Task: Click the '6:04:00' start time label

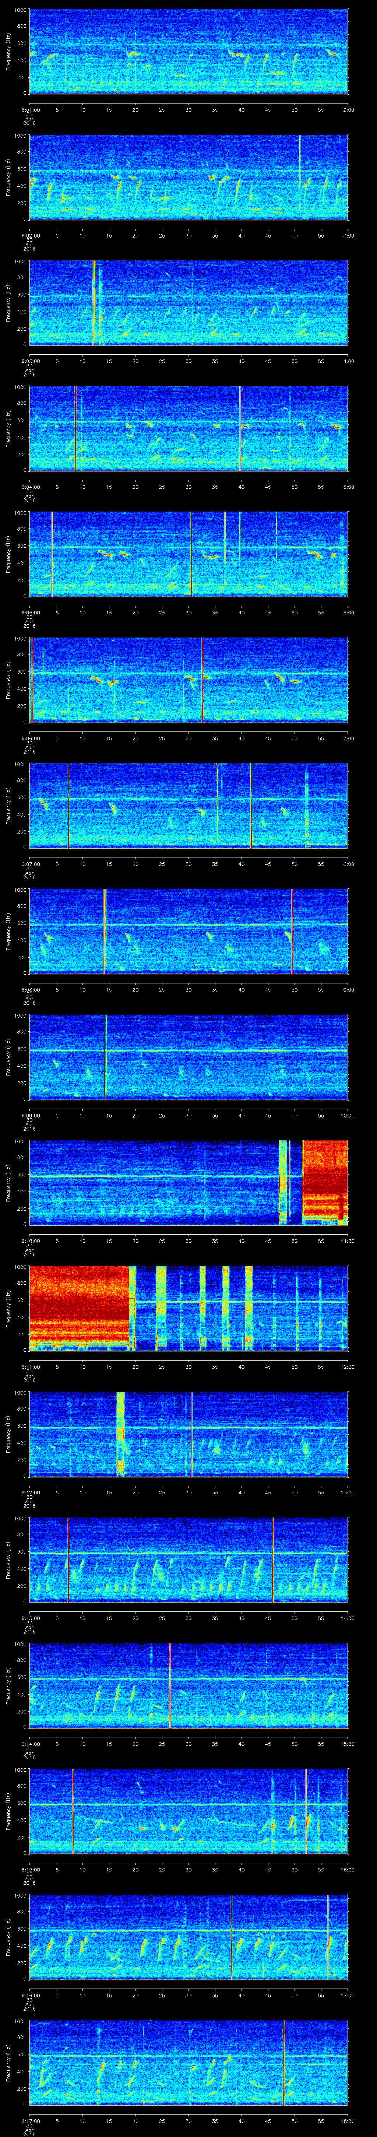Action: tap(30, 486)
